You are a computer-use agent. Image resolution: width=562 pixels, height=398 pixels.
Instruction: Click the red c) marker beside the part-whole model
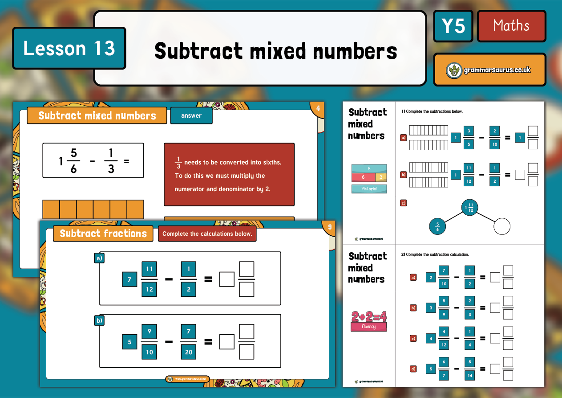(403, 203)
